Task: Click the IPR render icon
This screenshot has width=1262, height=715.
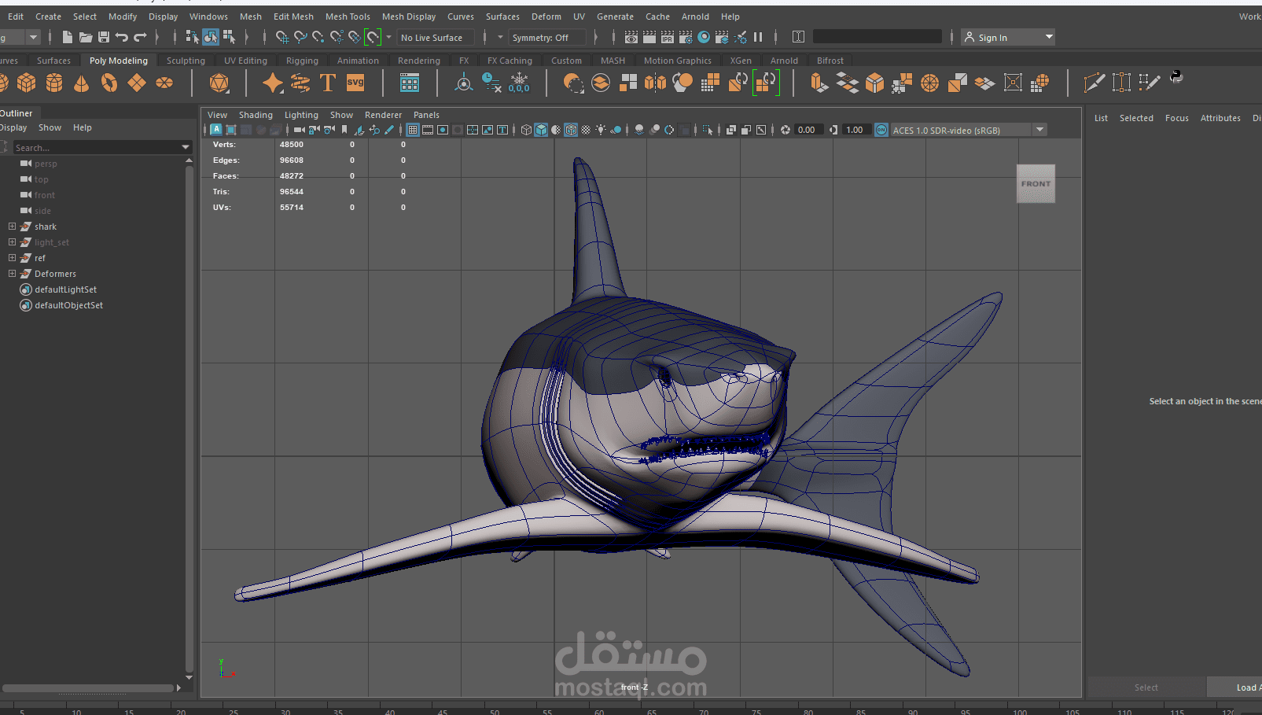Action: pos(668,37)
